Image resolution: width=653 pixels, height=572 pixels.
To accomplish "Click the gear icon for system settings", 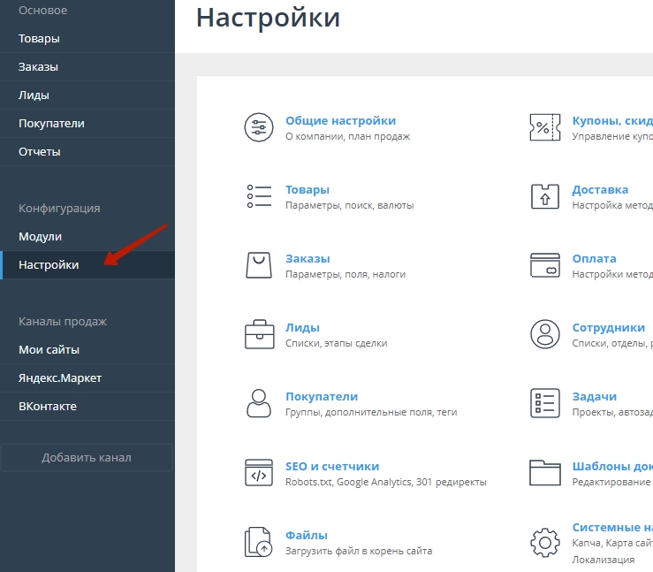I will pyautogui.click(x=545, y=541).
